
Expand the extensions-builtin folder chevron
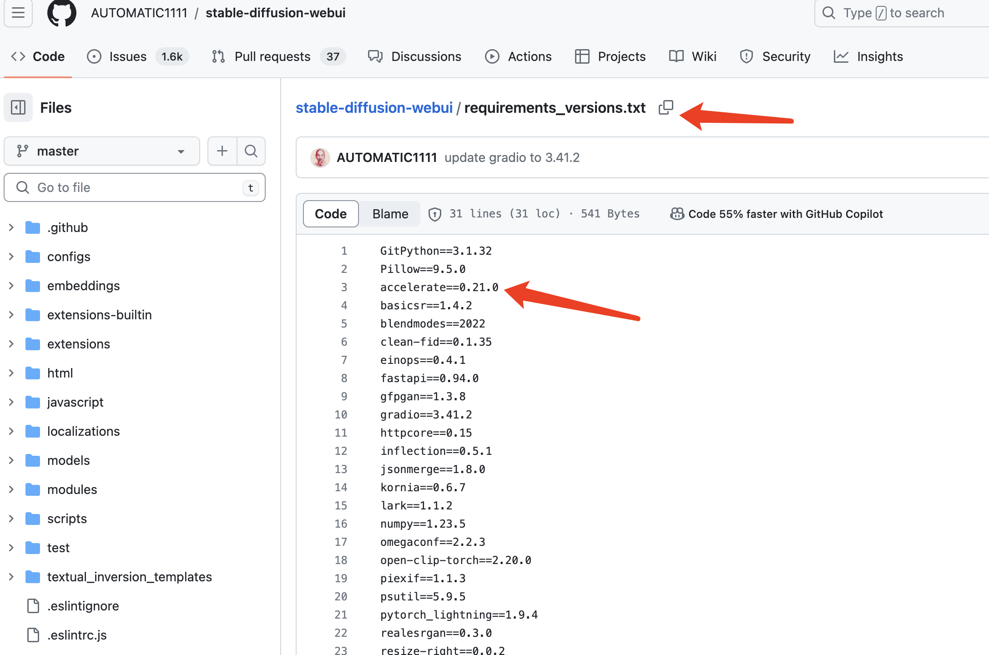(11, 315)
